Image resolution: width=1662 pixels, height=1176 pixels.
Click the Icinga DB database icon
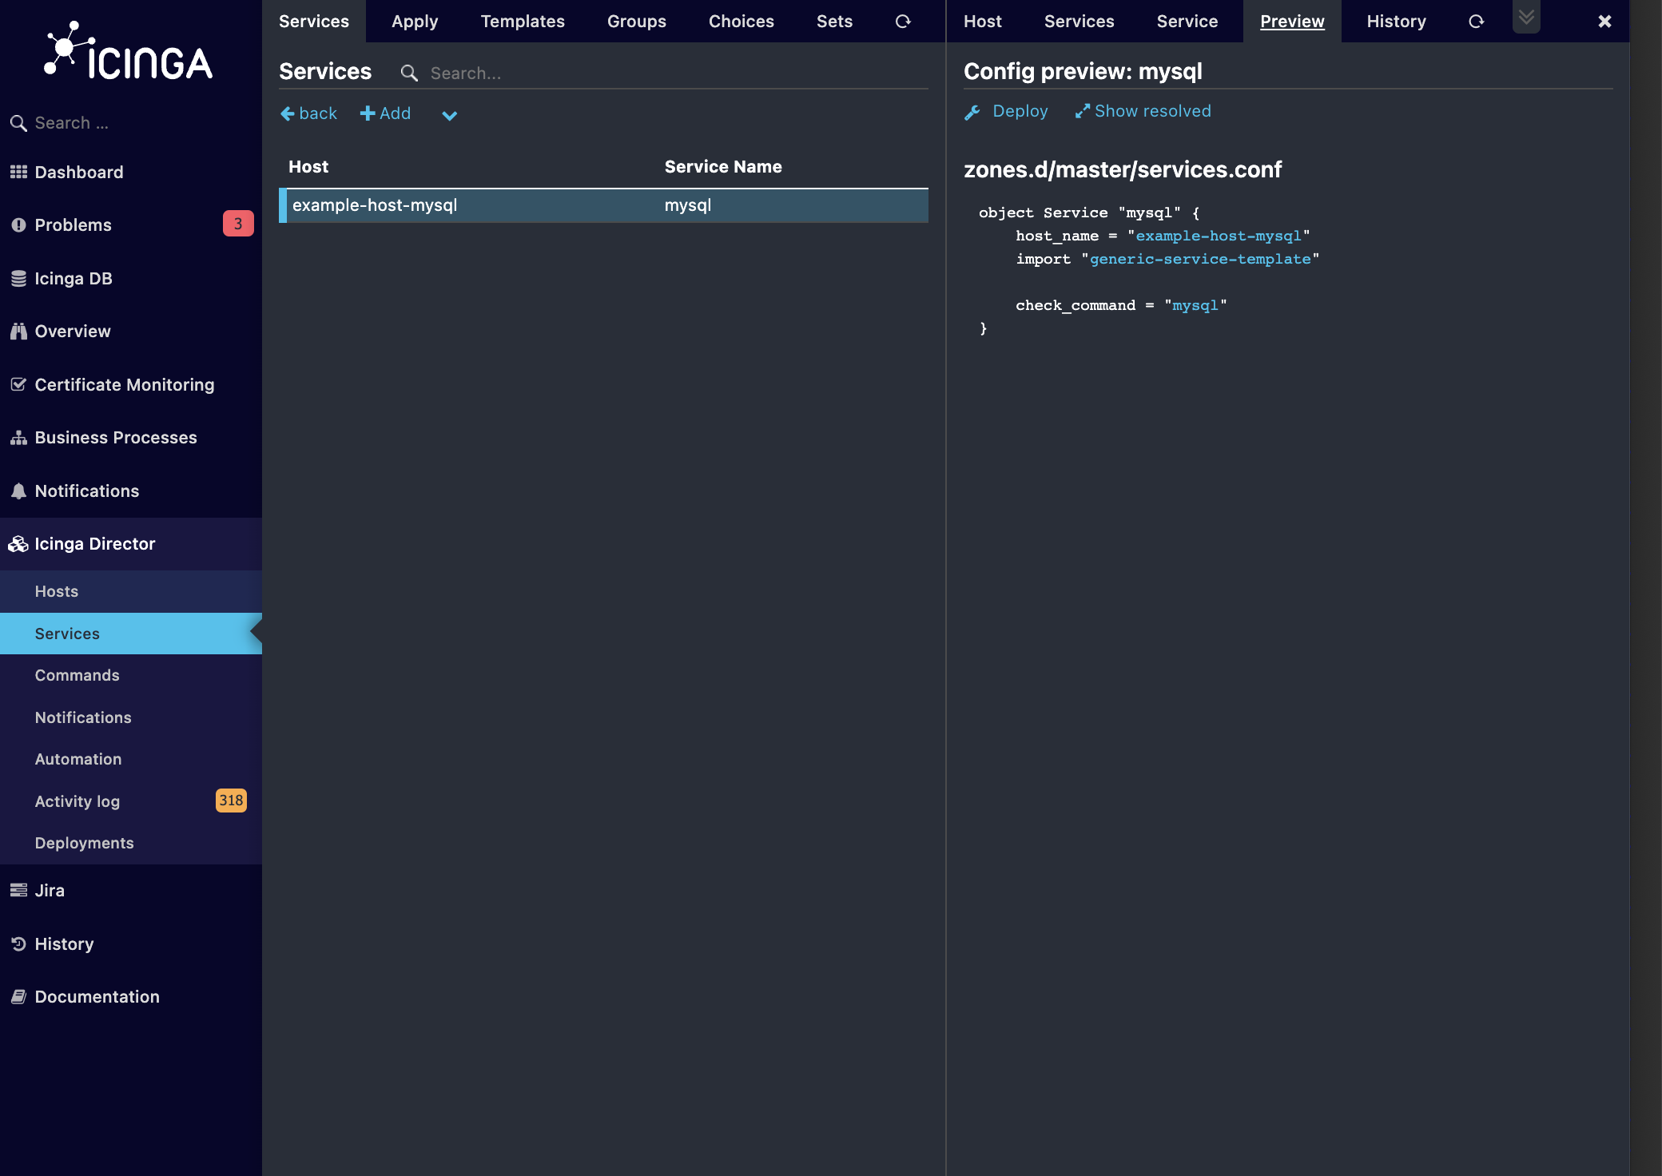click(x=18, y=278)
